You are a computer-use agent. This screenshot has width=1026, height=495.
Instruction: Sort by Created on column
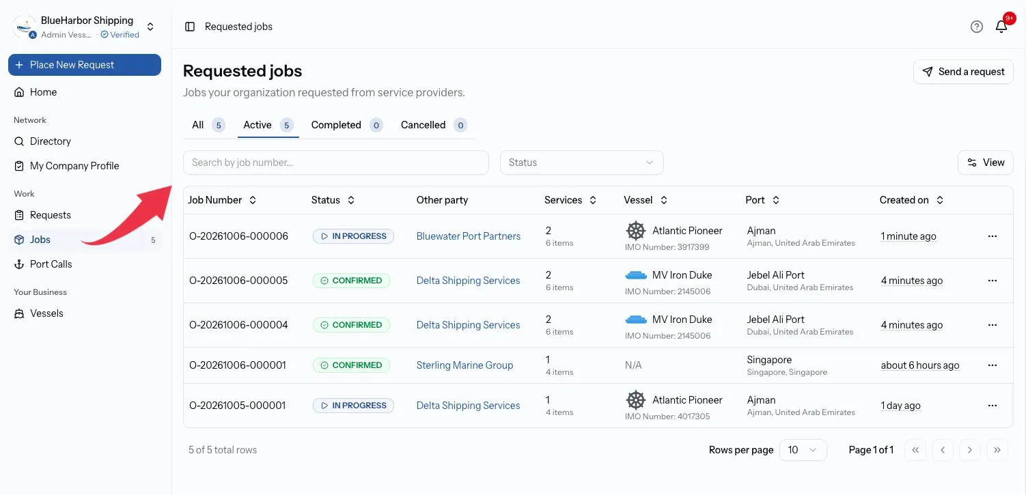(x=911, y=200)
